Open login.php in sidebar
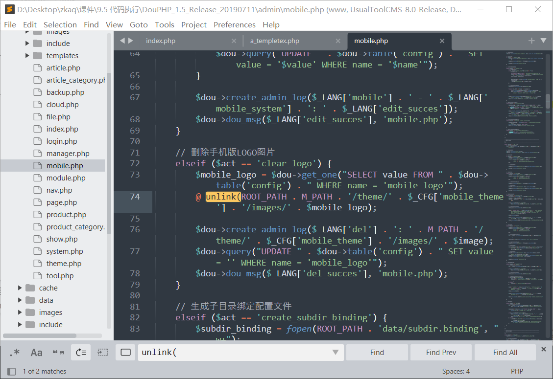Image resolution: width=553 pixels, height=379 pixels. (62, 141)
